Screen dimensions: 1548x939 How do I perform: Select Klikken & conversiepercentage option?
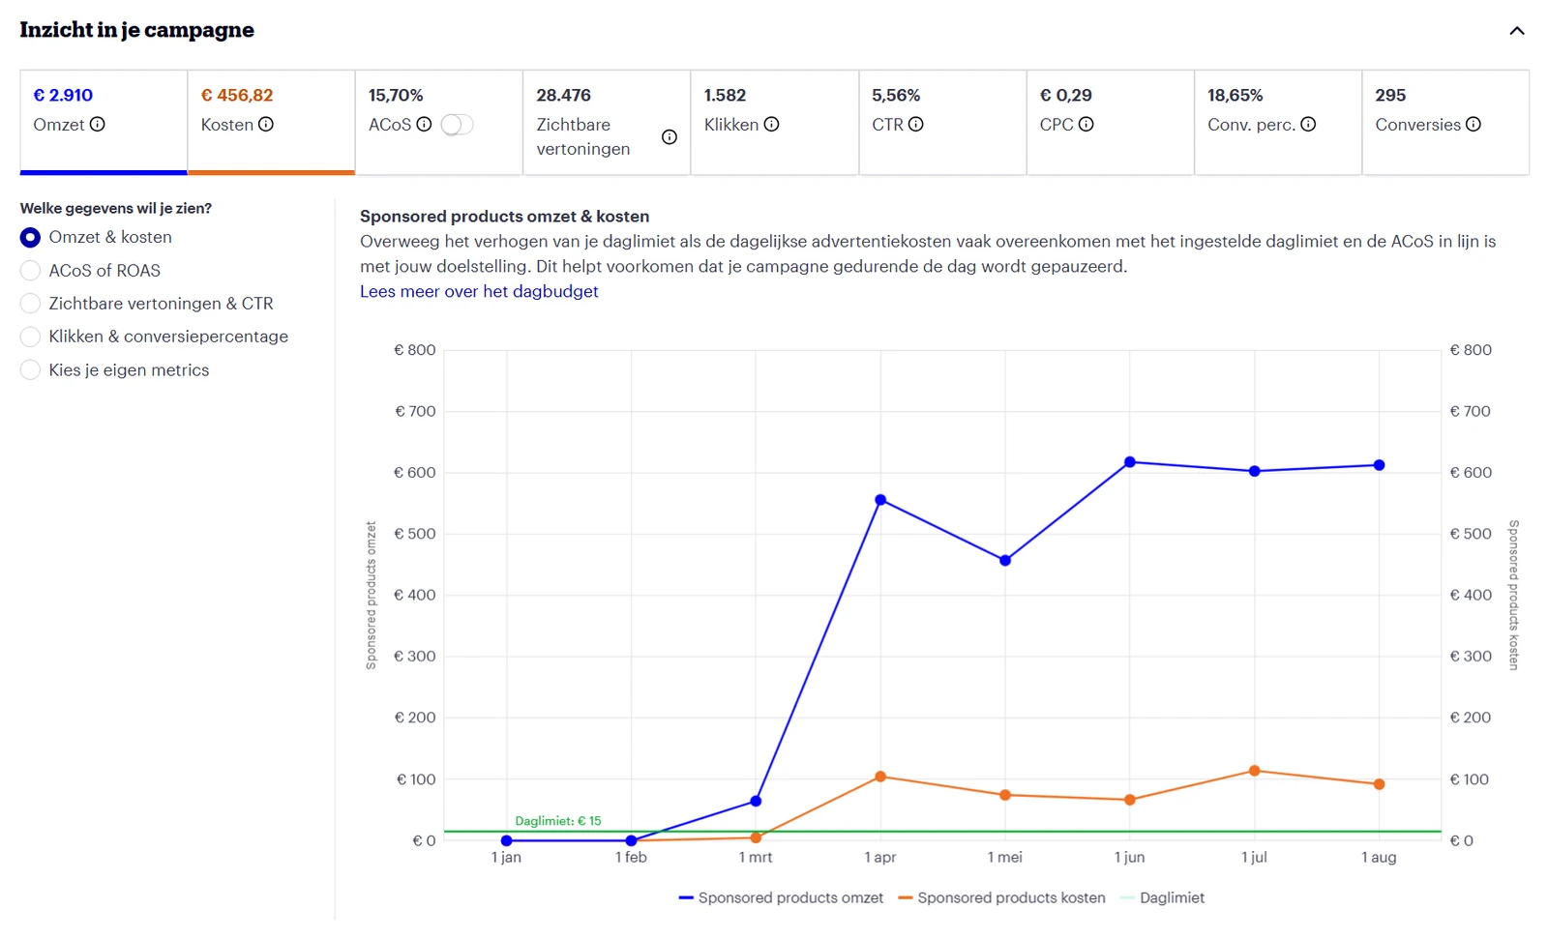click(30, 337)
